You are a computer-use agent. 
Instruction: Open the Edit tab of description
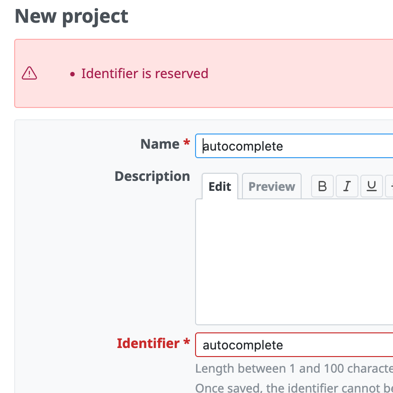coord(220,187)
